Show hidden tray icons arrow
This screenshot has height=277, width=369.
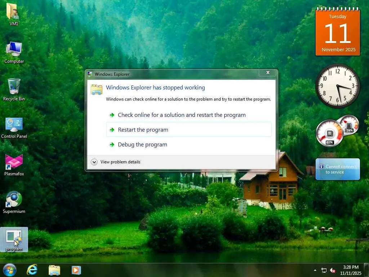(x=315, y=270)
